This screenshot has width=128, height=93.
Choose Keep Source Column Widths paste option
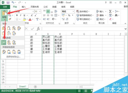[9, 33]
